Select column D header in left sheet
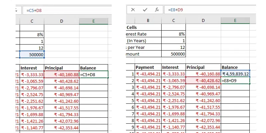The height and width of the screenshot is (133, 266). pyautogui.click(x=62, y=21)
